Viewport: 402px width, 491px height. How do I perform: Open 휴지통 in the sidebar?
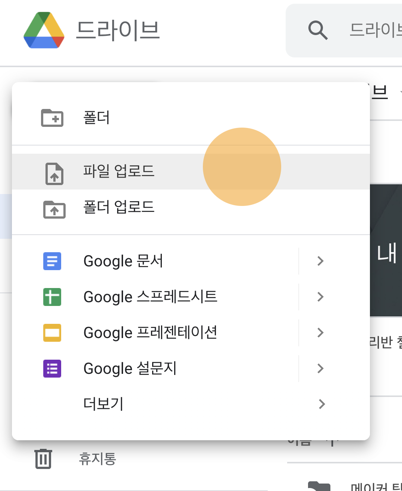[97, 459]
